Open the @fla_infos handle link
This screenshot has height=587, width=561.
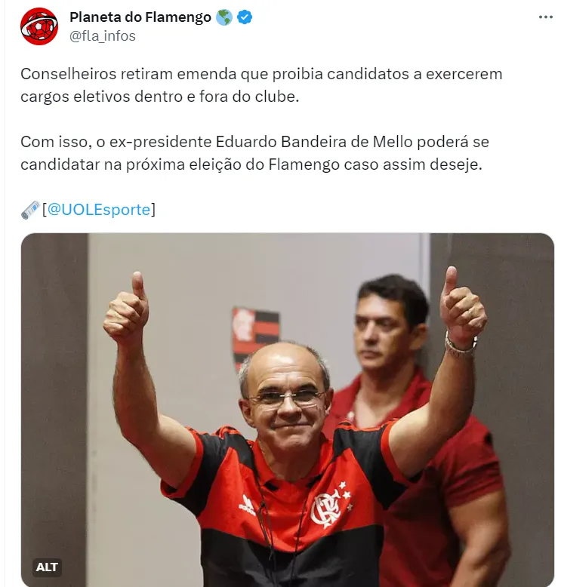pyautogui.click(x=102, y=36)
